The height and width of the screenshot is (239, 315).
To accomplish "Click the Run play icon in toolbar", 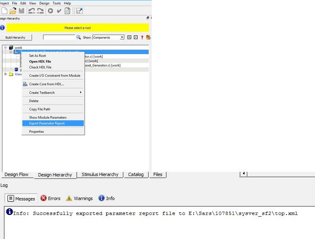I will coord(50,11).
